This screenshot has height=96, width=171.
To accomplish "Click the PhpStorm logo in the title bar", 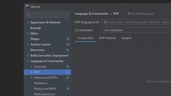I will pyautogui.click(x=27, y=7).
